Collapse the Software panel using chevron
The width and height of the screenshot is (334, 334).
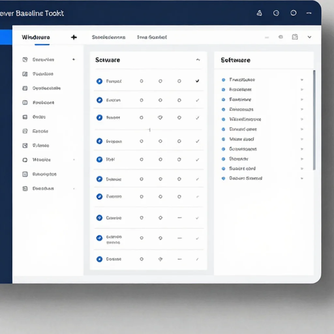[198, 60]
